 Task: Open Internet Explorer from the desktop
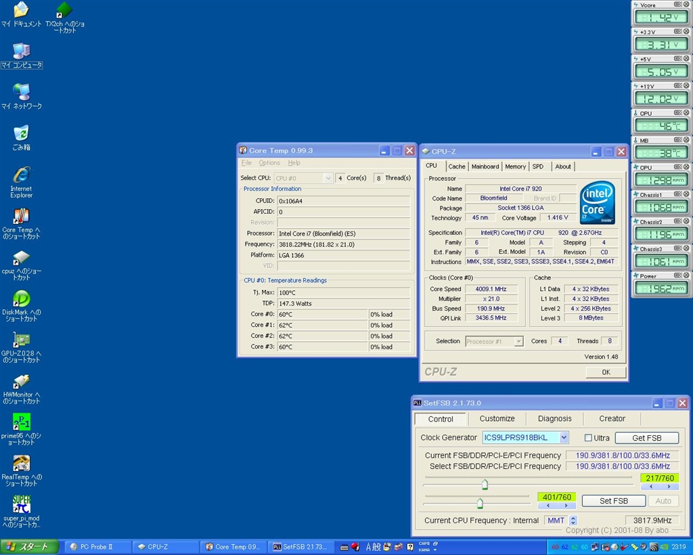(21, 175)
